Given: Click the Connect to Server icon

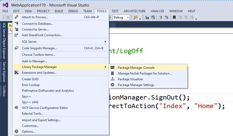Looking at the screenshot, I should (x=16, y=29).
